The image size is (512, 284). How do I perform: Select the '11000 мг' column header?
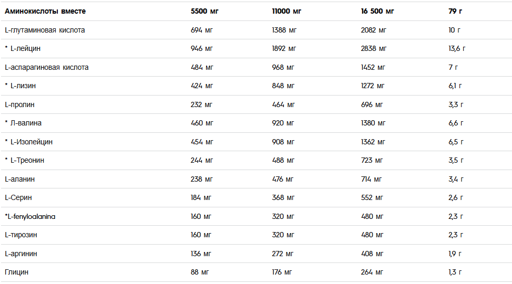tap(286, 11)
